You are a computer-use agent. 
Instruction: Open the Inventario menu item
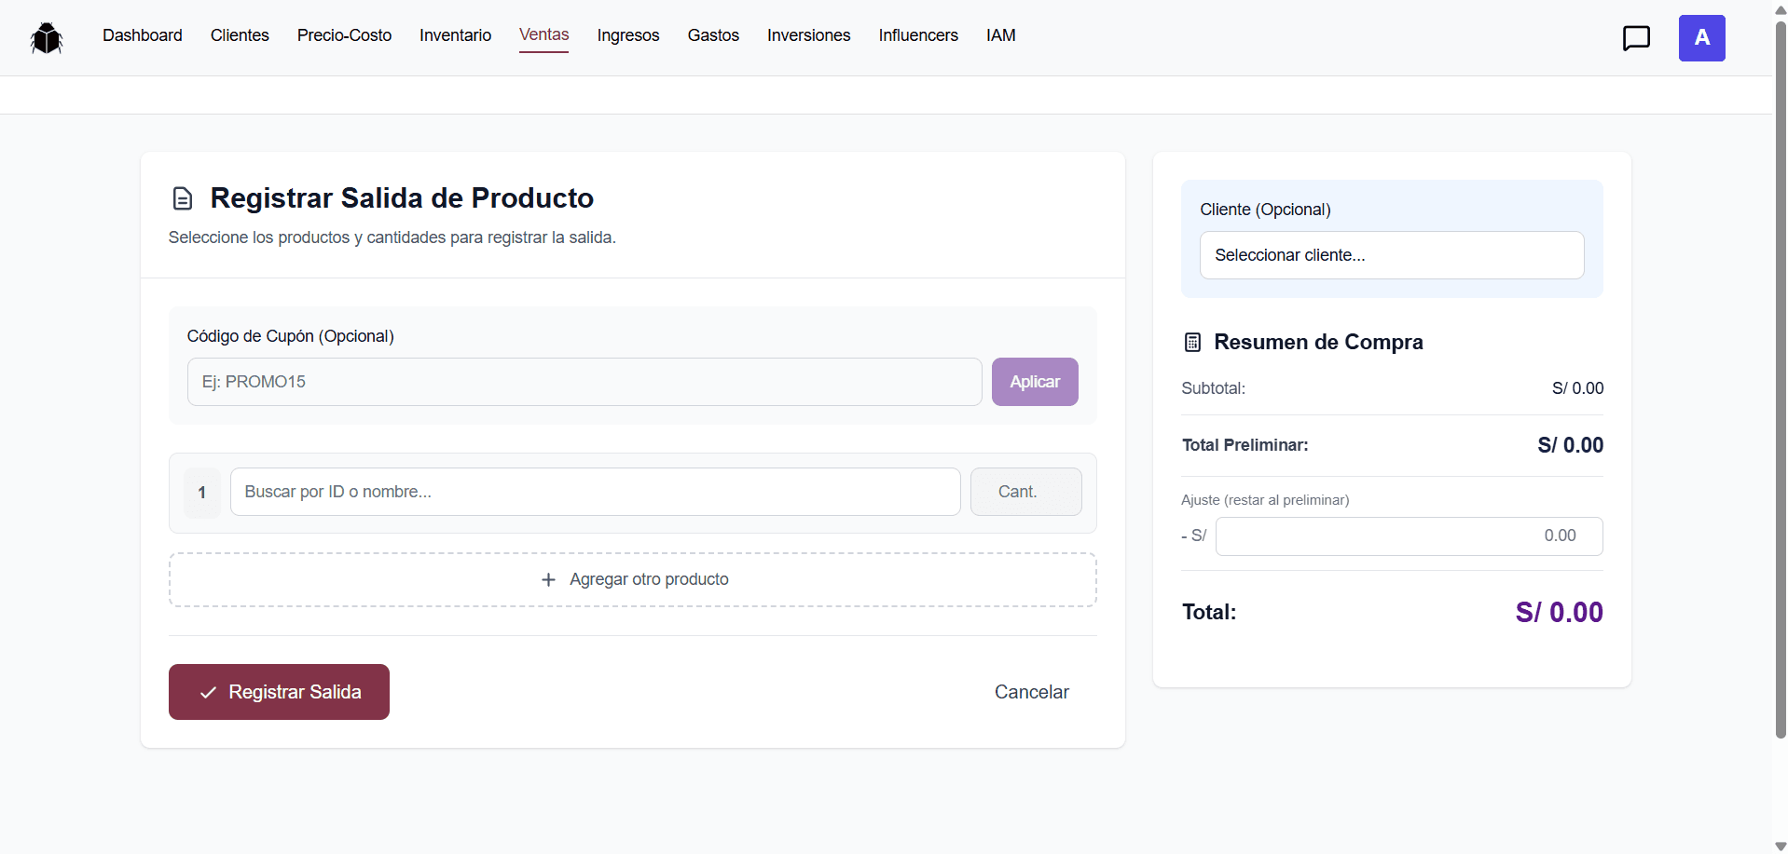455,35
